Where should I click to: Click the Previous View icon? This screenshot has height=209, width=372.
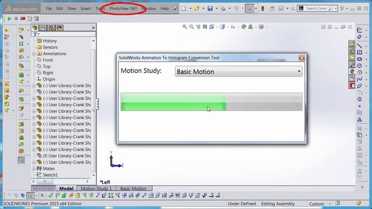[x=198, y=27]
